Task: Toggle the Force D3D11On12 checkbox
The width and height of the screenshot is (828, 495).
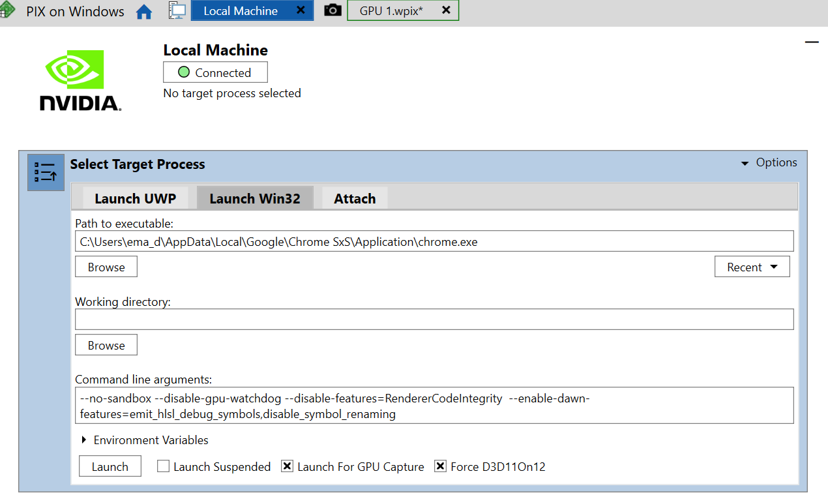Action: 440,466
